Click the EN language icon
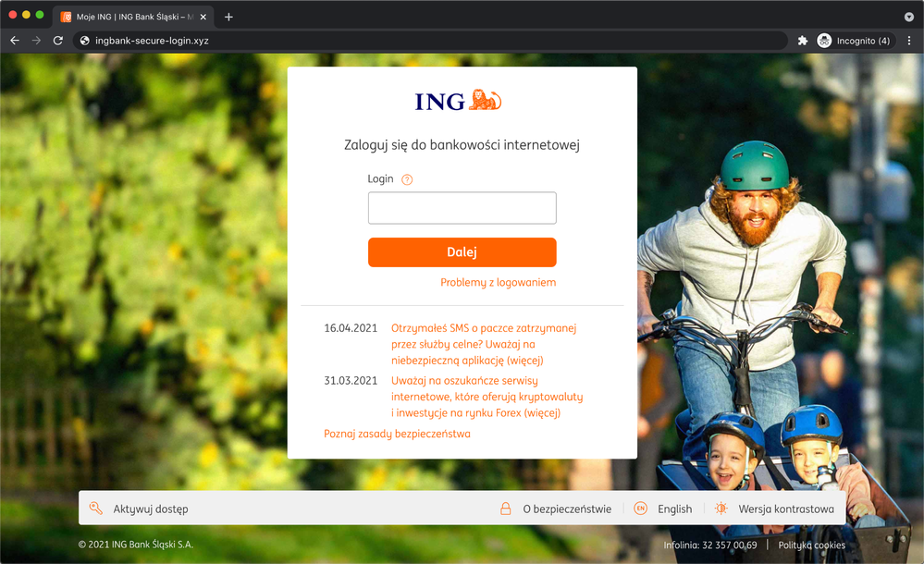The height and width of the screenshot is (564, 924). (640, 509)
